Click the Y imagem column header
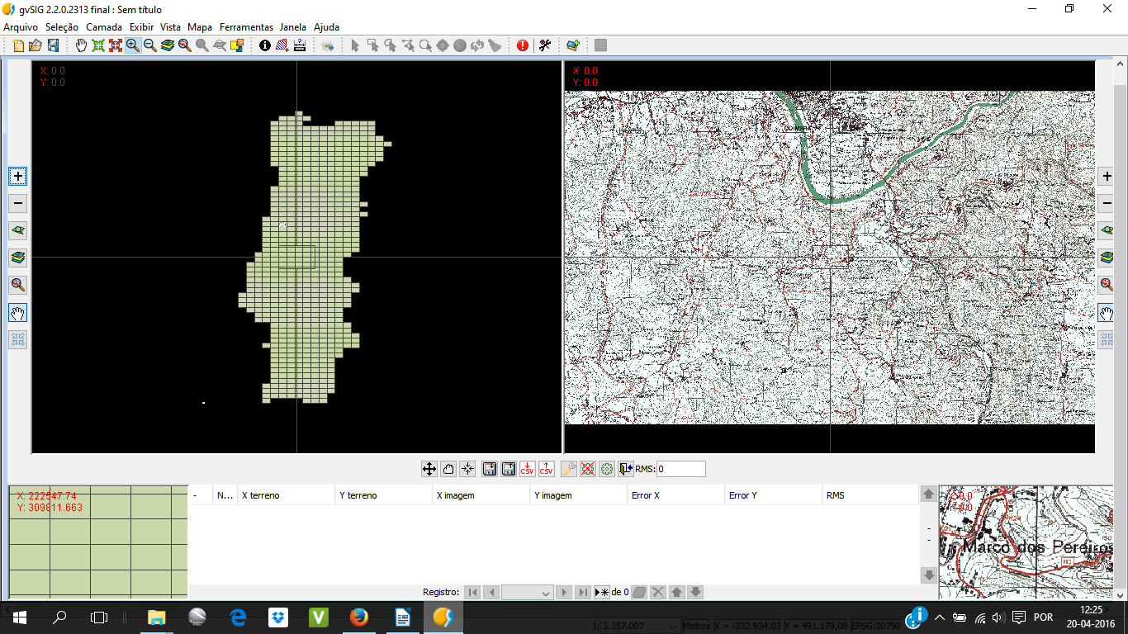This screenshot has width=1128, height=634. pos(579,495)
